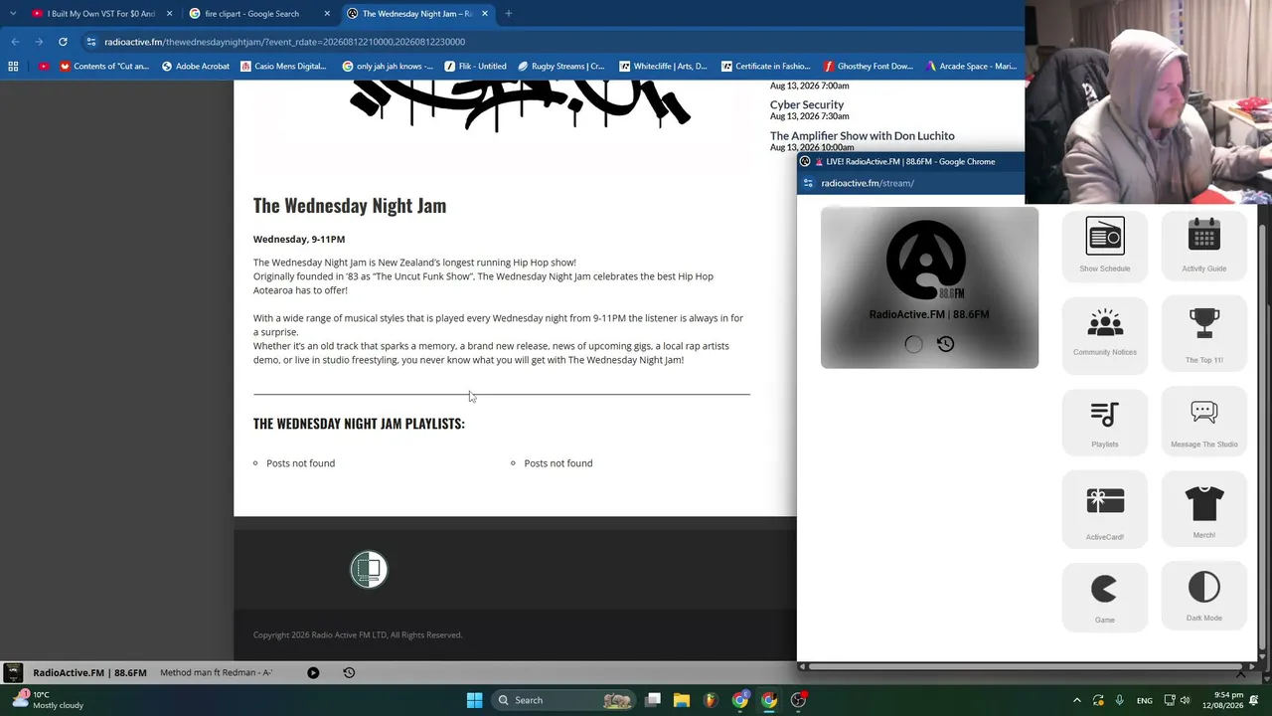Viewport: 1272px width, 716px height.
Task: Open the Flik - Untitled bookmark
Action: click(475, 67)
